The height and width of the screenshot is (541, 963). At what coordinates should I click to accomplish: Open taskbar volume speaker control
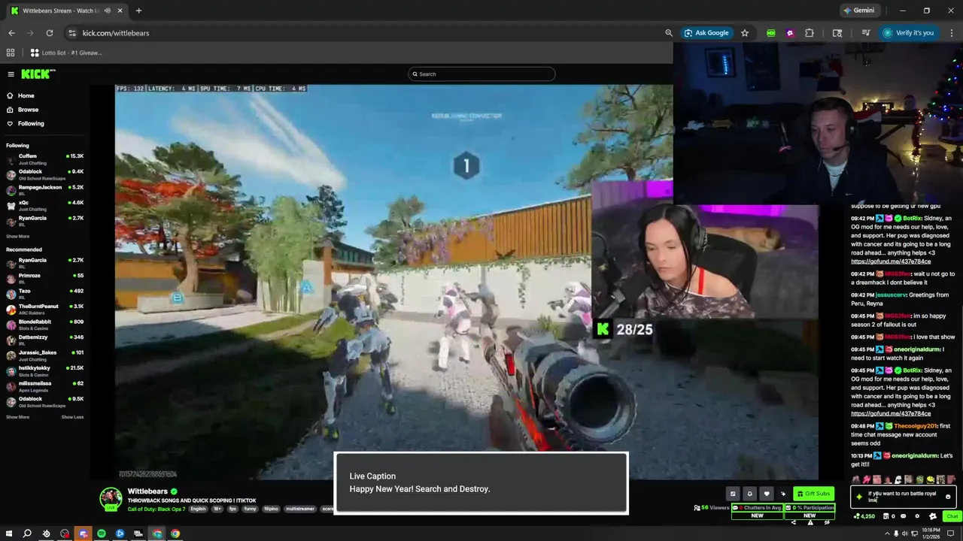[905, 533]
